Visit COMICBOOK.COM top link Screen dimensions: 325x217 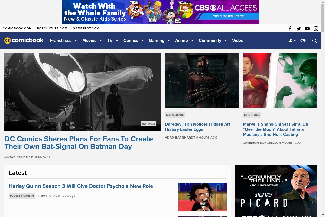[x=17, y=28]
